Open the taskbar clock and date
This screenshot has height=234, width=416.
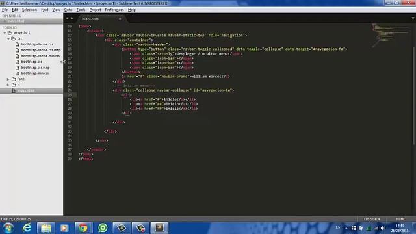400,228
